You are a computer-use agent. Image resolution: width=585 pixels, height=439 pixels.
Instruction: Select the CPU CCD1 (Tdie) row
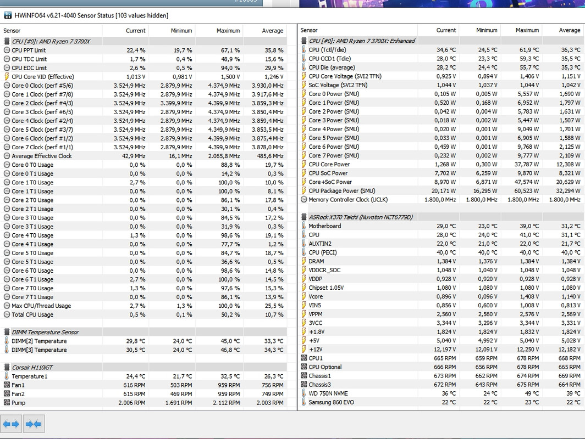pos(441,59)
